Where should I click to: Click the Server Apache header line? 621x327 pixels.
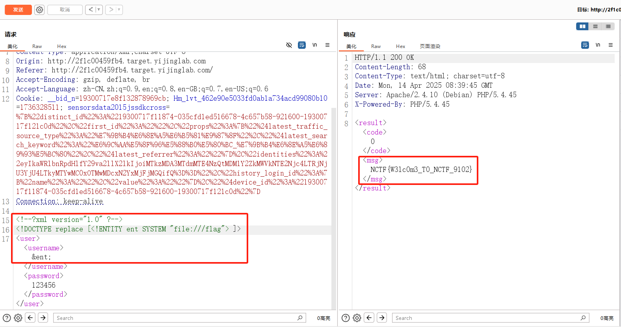click(x=435, y=95)
